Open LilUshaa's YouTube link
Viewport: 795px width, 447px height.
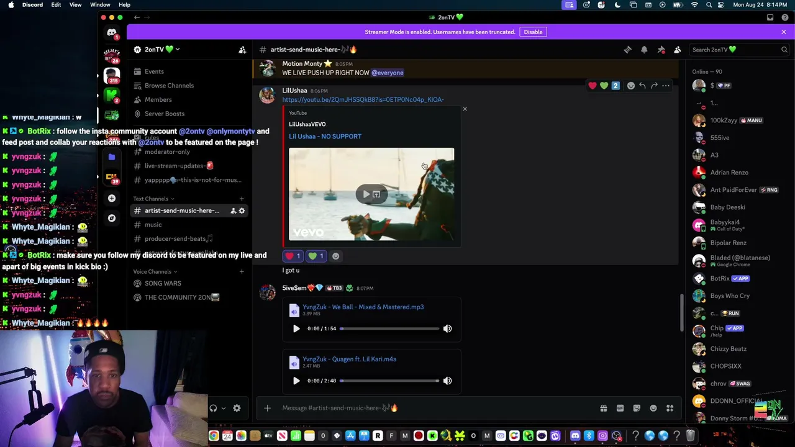(x=363, y=99)
